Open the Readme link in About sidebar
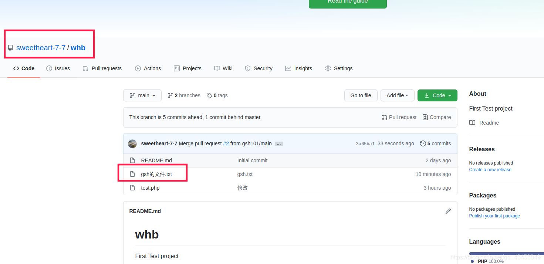The image size is (544, 264). point(484,123)
